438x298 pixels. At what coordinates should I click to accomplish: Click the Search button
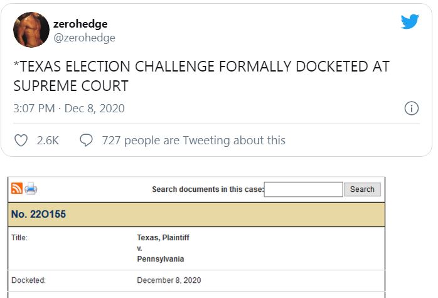(x=362, y=189)
